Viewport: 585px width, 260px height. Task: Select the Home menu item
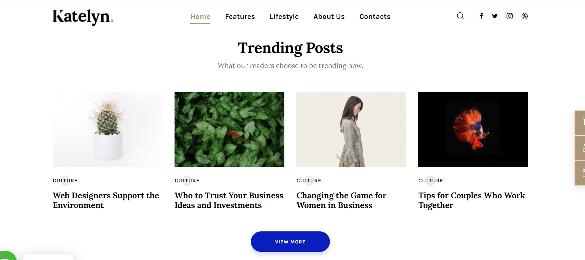[200, 17]
